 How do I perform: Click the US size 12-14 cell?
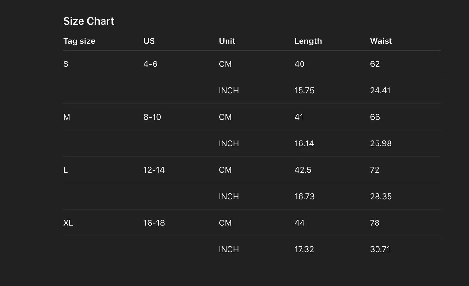(x=154, y=170)
